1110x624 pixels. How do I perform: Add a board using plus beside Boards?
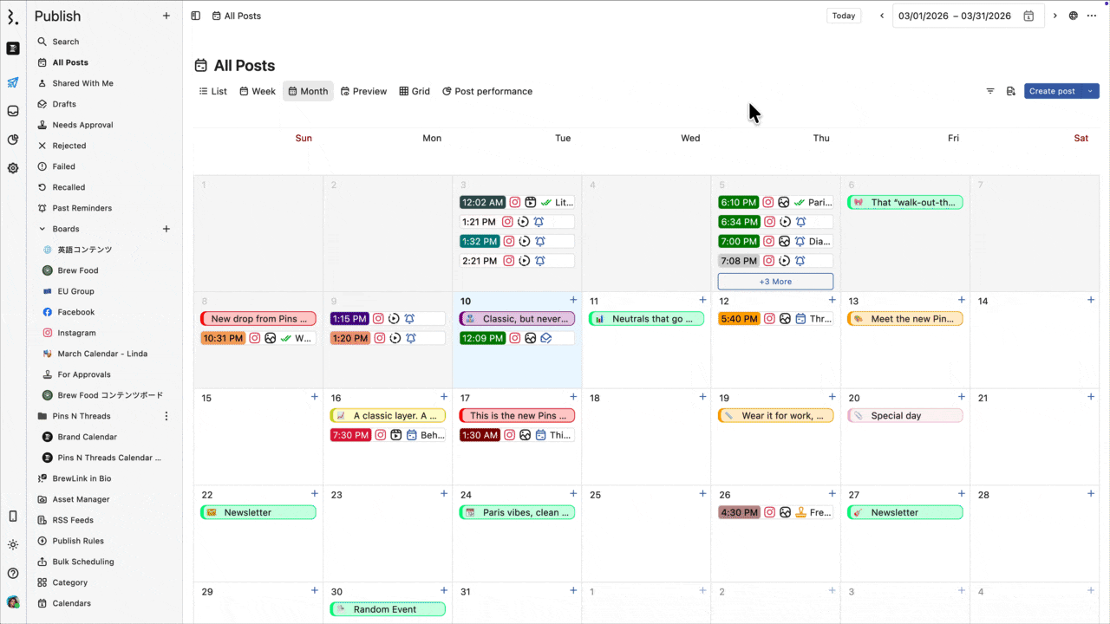coord(166,229)
